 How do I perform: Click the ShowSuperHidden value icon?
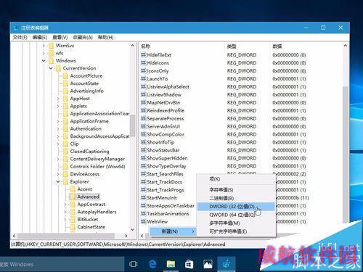point(144,158)
